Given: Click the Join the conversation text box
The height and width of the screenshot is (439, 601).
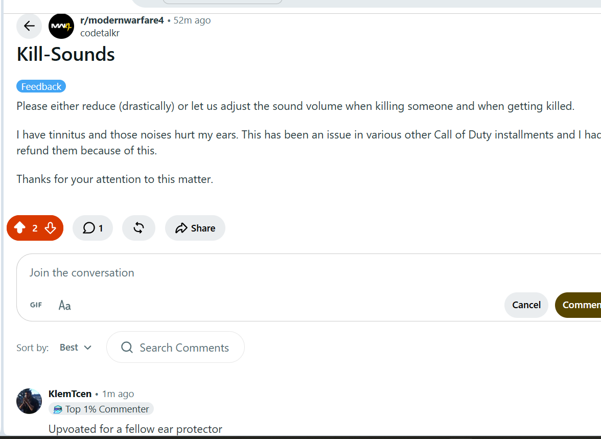Looking at the screenshot, I should point(309,273).
